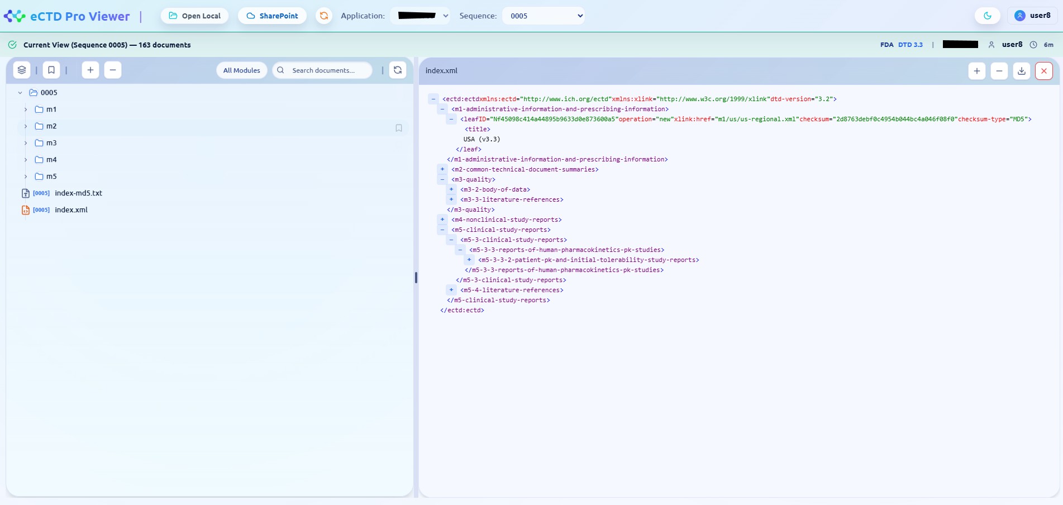Viewport: 1063px width, 505px height.
Task: Click the Open Local button
Action: 195,16
